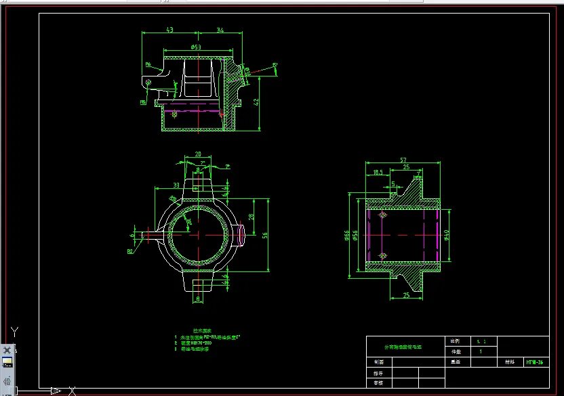
Task: Click the 件数 label in title block
Action: point(456,352)
